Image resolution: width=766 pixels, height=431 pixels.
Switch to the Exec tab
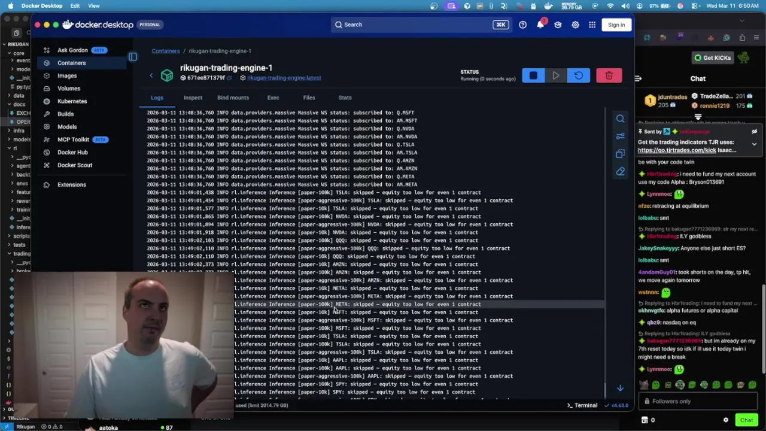pyautogui.click(x=273, y=98)
